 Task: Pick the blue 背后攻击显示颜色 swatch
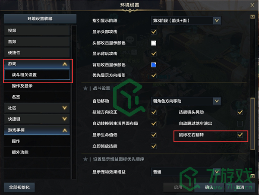(154, 65)
